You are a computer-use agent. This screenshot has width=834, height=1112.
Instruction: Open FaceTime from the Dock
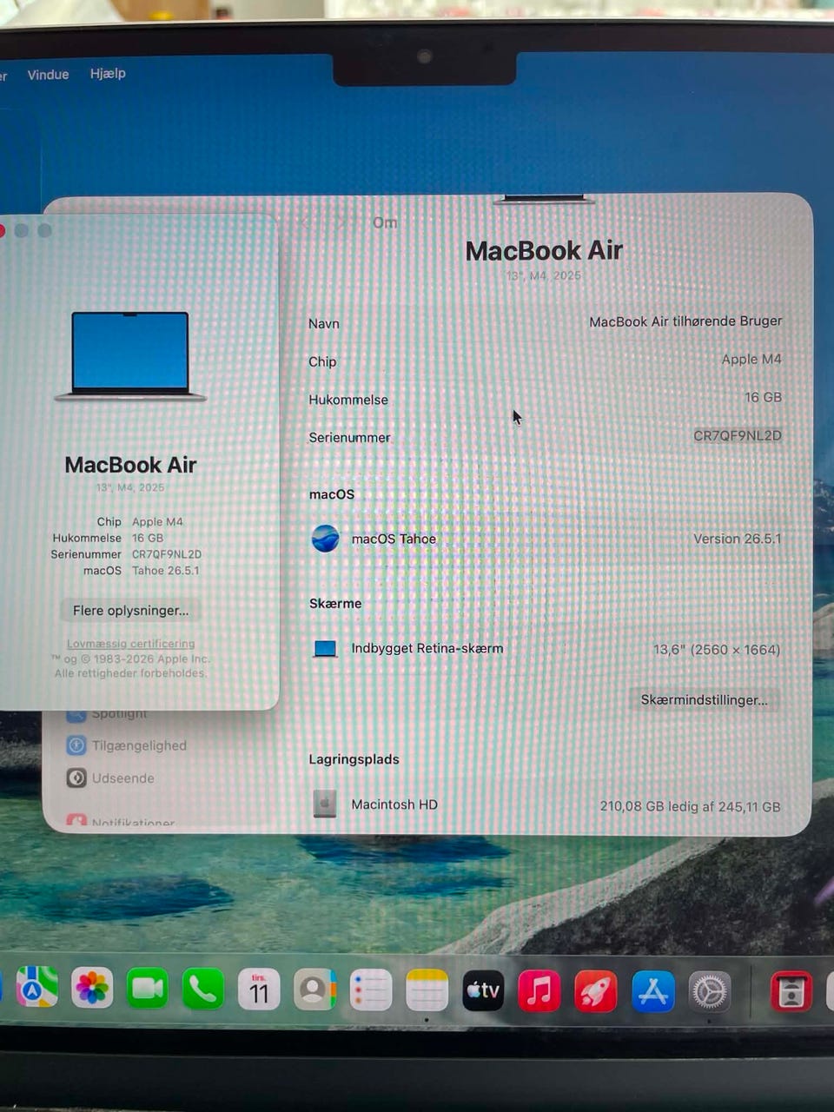(147, 989)
